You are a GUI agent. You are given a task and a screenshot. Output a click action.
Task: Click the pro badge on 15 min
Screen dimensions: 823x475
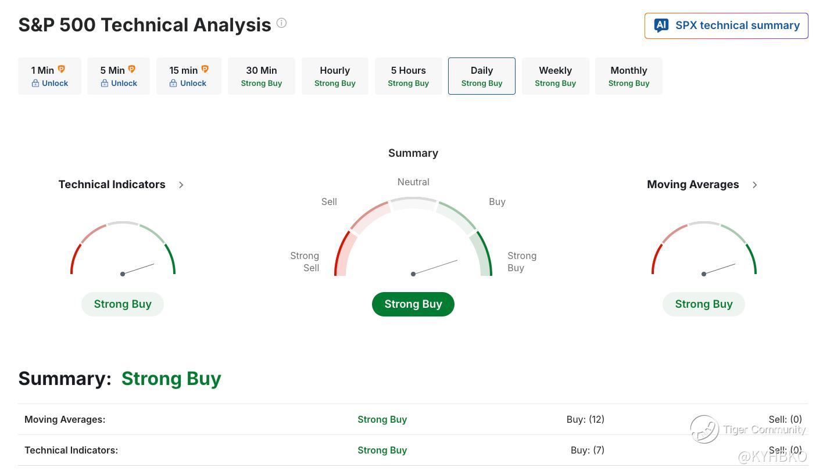(205, 69)
